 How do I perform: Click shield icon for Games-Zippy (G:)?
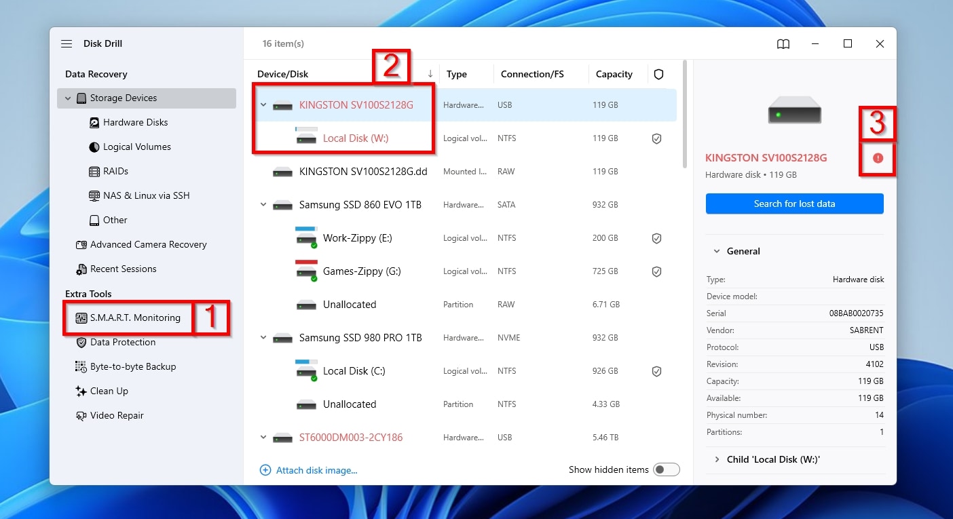656,271
